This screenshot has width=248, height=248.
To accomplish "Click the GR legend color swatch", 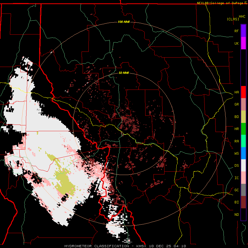I will click(x=243, y=104).
